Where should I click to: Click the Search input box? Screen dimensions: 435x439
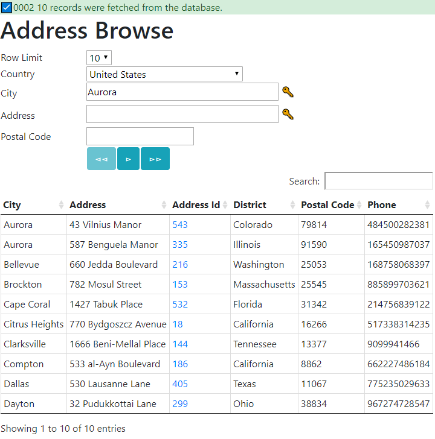coord(378,181)
